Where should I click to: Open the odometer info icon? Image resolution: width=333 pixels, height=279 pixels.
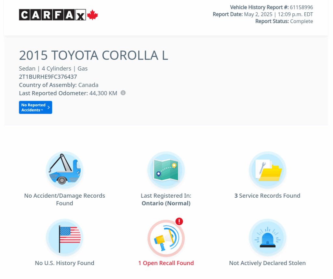tap(123, 93)
